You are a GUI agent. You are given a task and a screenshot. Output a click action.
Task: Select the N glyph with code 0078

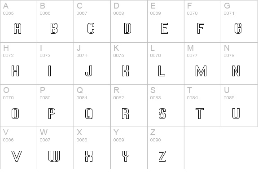(236, 71)
